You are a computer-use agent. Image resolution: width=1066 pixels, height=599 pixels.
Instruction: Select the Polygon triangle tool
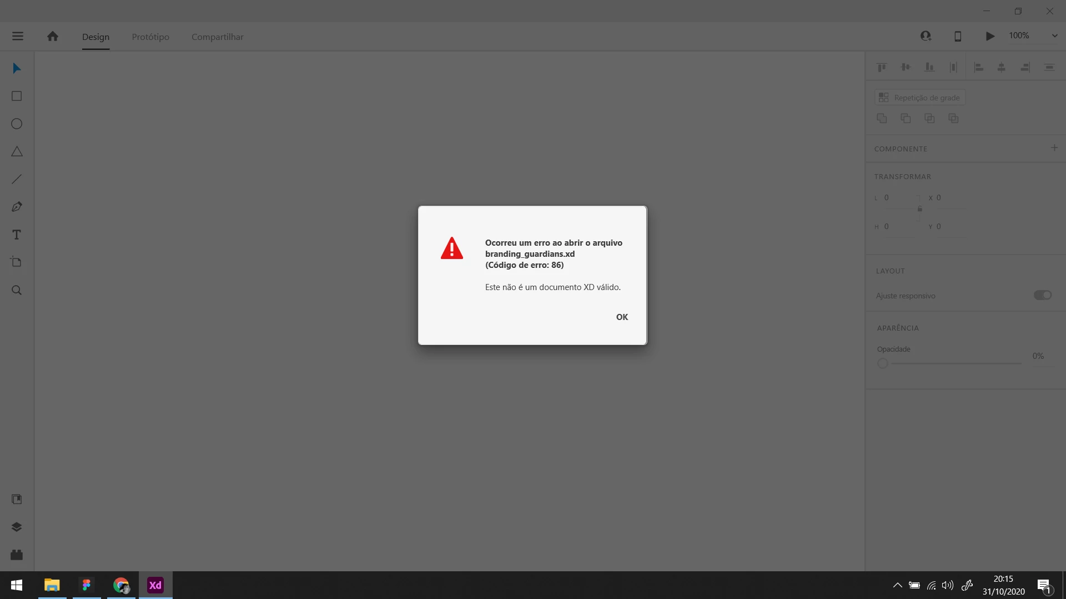pyautogui.click(x=17, y=152)
